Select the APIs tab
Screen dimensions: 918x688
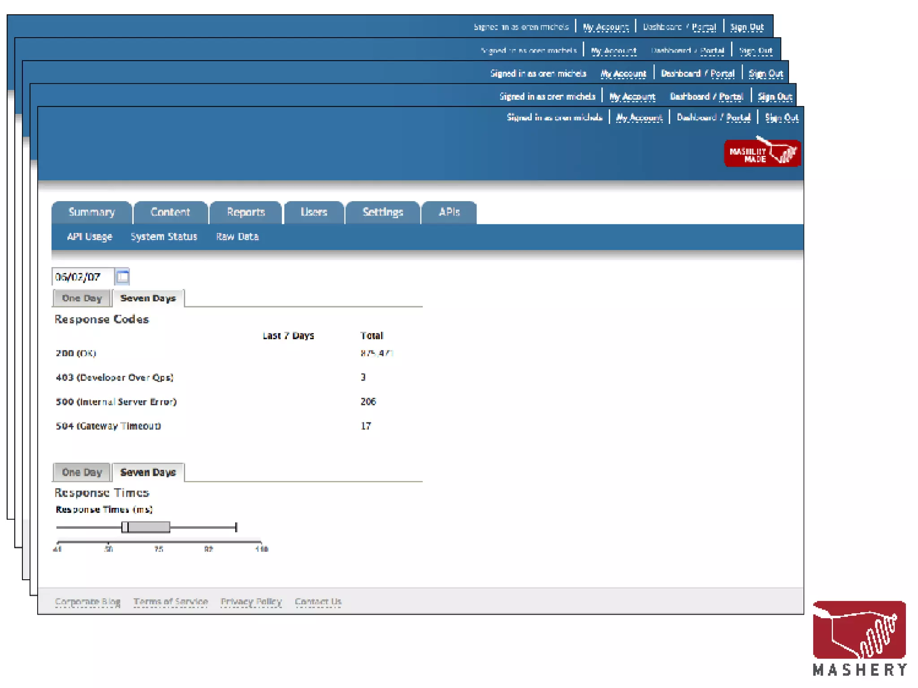[x=449, y=212]
